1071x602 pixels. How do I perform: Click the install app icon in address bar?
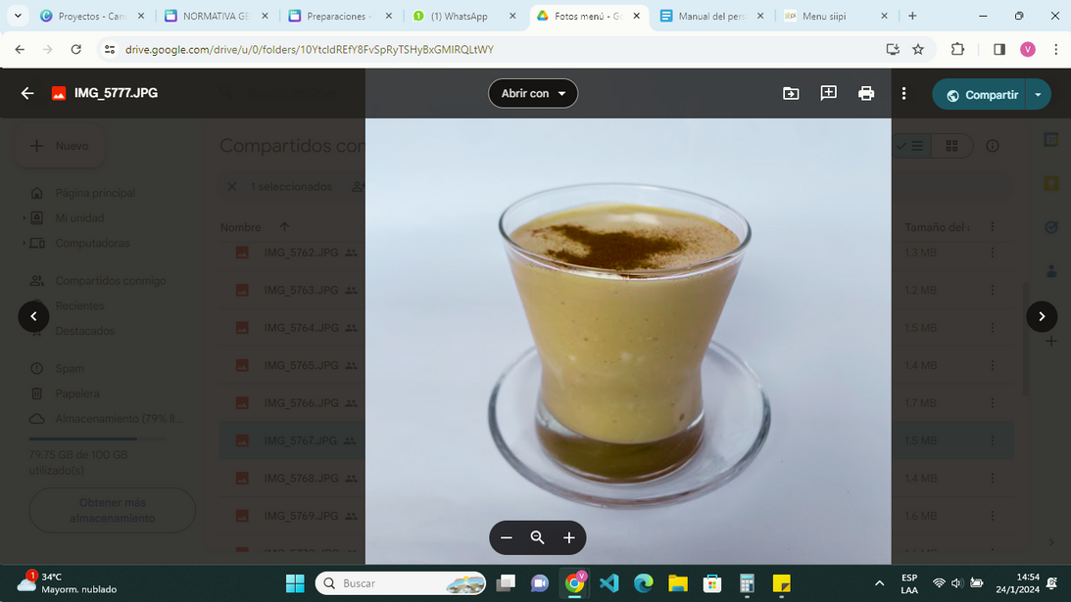pyautogui.click(x=892, y=49)
